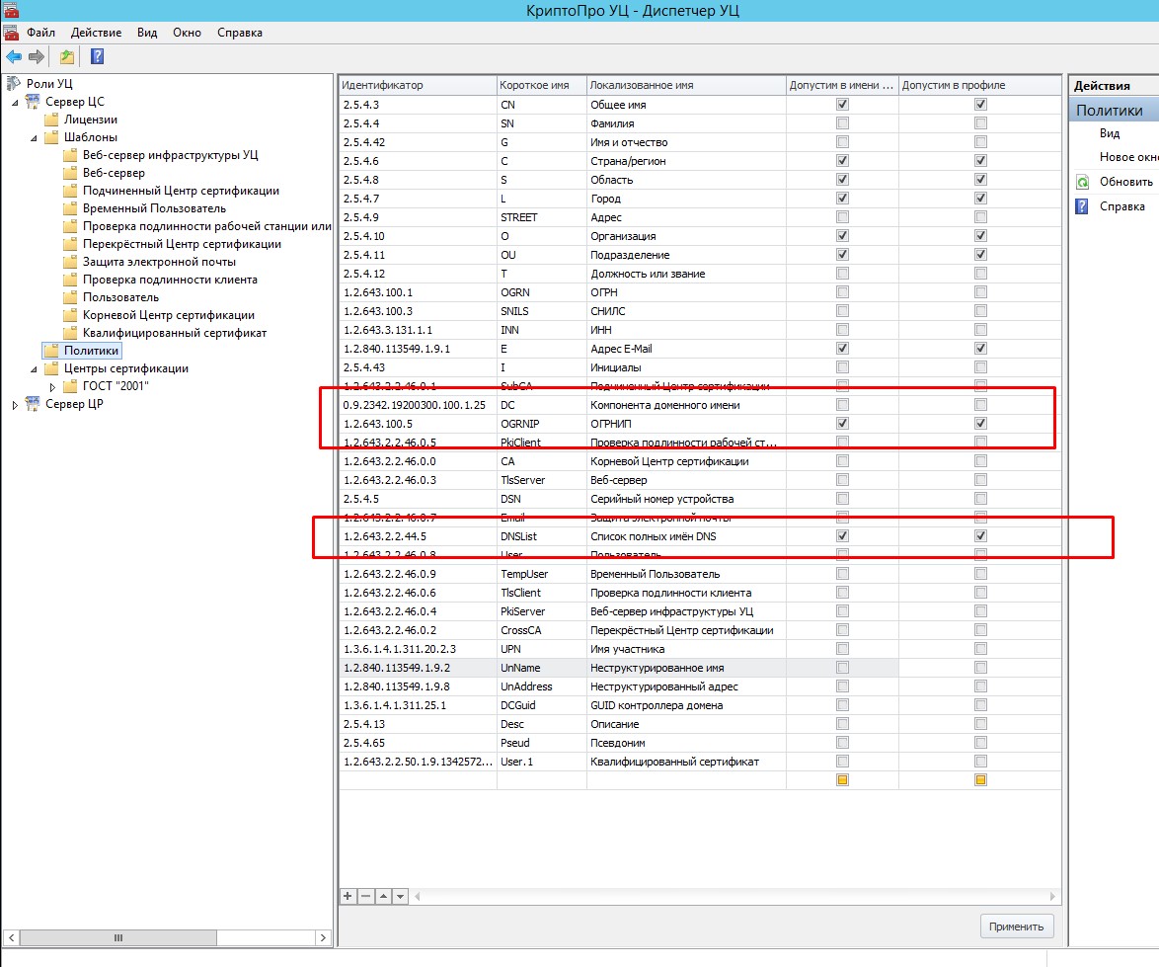The width and height of the screenshot is (1159, 967).
Task: Uncheck E Адрес E-Mail allowed-in-profile checkbox
Action: click(981, 349)
